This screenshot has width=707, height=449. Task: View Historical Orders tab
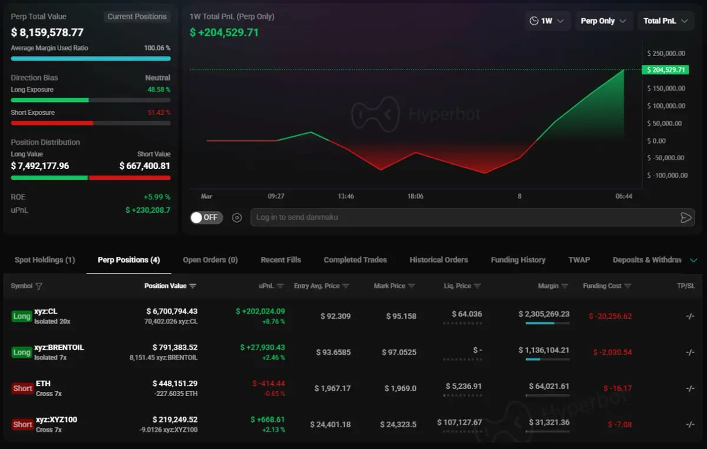pos(439,260)
